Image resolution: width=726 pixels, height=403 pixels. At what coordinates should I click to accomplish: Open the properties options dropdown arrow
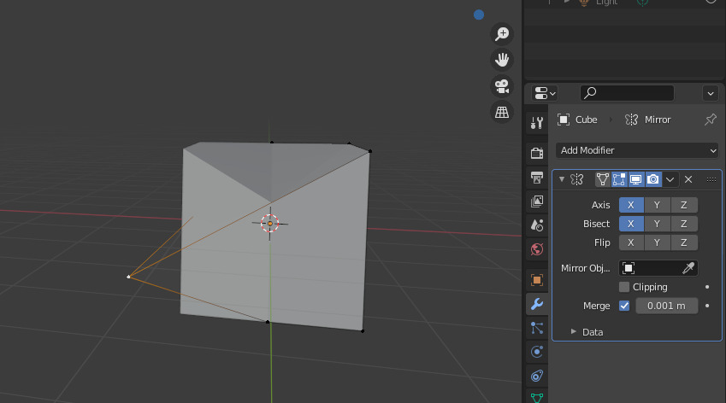711,93
